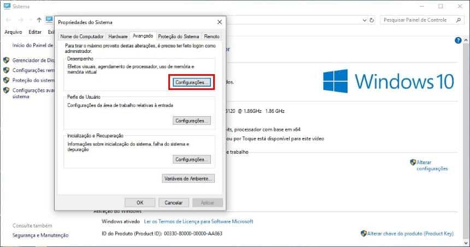
Task: Click the Alterar configurações link
Action: [x=432, y=165]
